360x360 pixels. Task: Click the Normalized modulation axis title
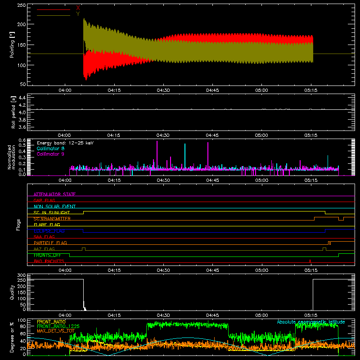coord(11,157)
